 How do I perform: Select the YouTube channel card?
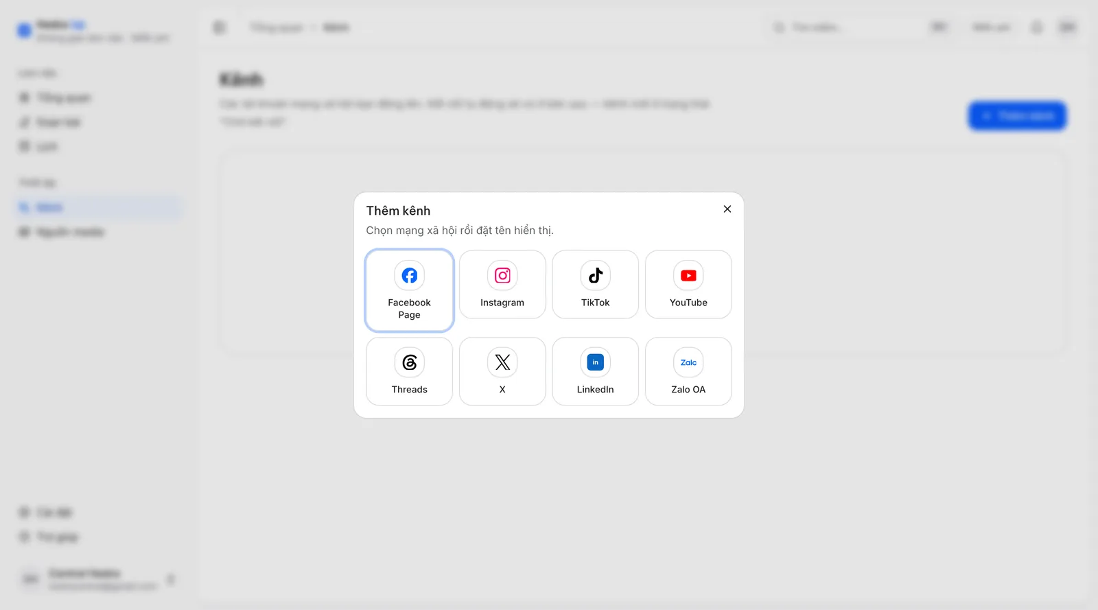coord(688,284)
